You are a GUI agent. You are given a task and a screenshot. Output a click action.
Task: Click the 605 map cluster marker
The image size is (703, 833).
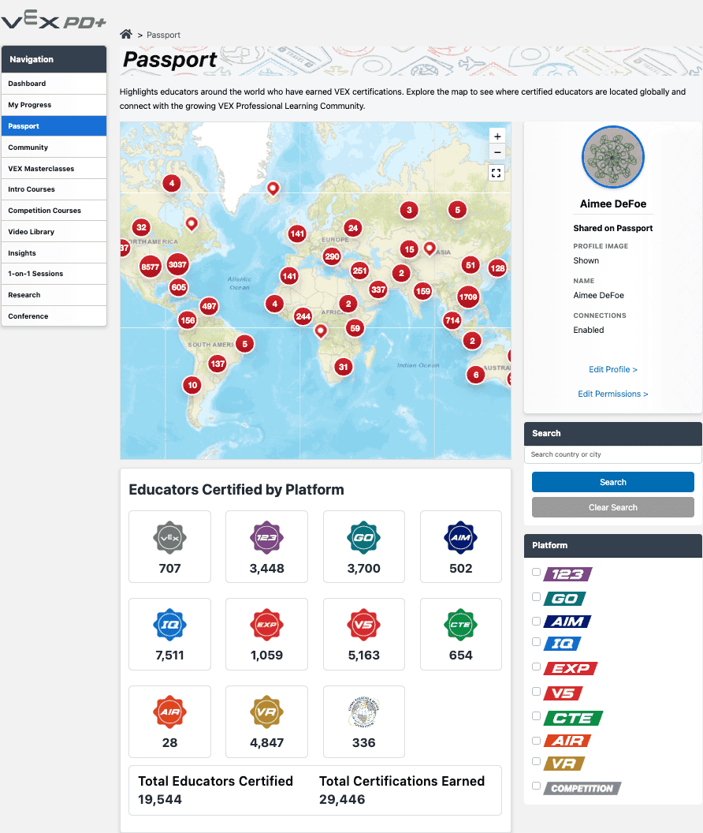(178, 287)
